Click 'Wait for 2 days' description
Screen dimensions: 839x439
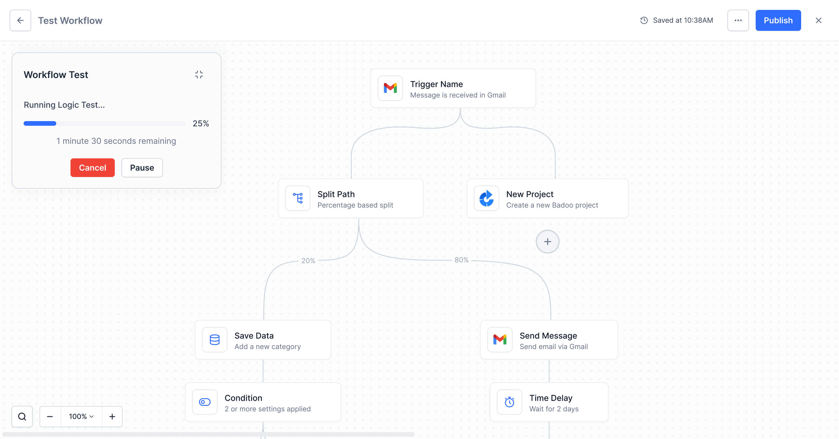(x=554, y=409)
